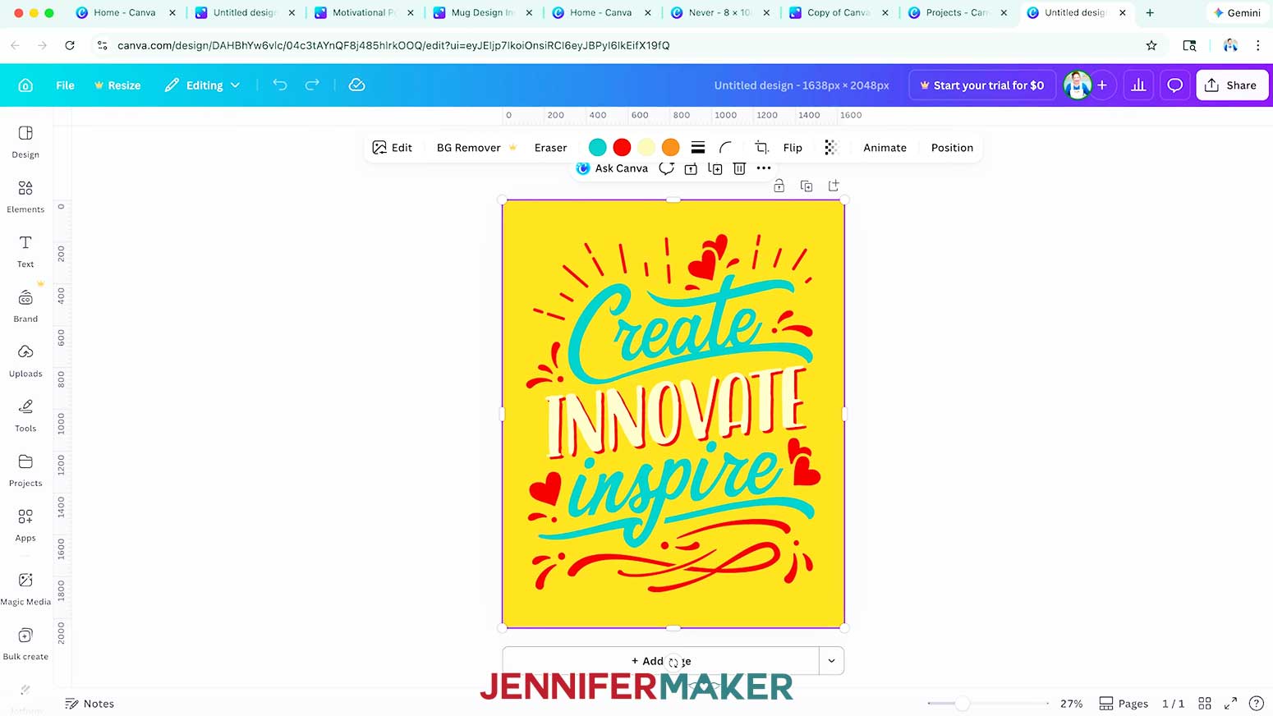The width and height of the screenshot is (1273, 716).
Task: Open corner rounding icon
Action: pyautogui.click(x=725, y=148)
